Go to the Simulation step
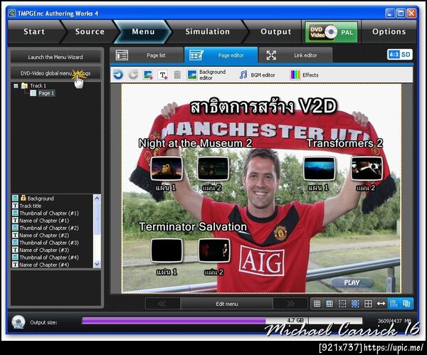The image size is (427, 355). (208, 31)
